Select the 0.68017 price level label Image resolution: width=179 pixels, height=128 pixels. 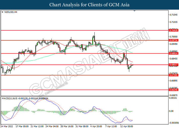(x=173, y=65)
